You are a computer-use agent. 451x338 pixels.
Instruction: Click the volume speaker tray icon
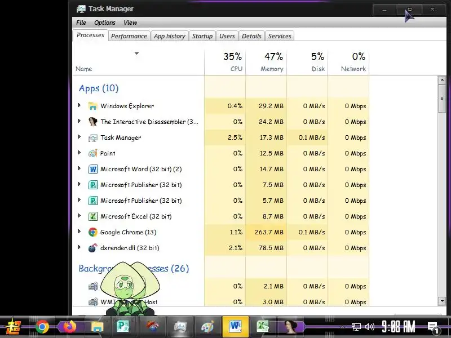tap(369, 327)
